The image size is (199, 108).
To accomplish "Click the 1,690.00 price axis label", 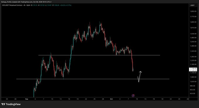I will (x=193, y=22).
